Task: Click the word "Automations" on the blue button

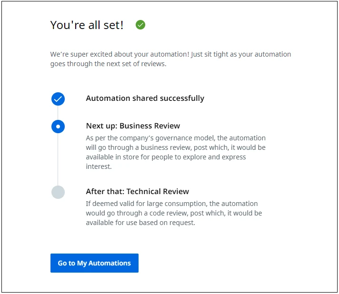Action: point(110,263)
